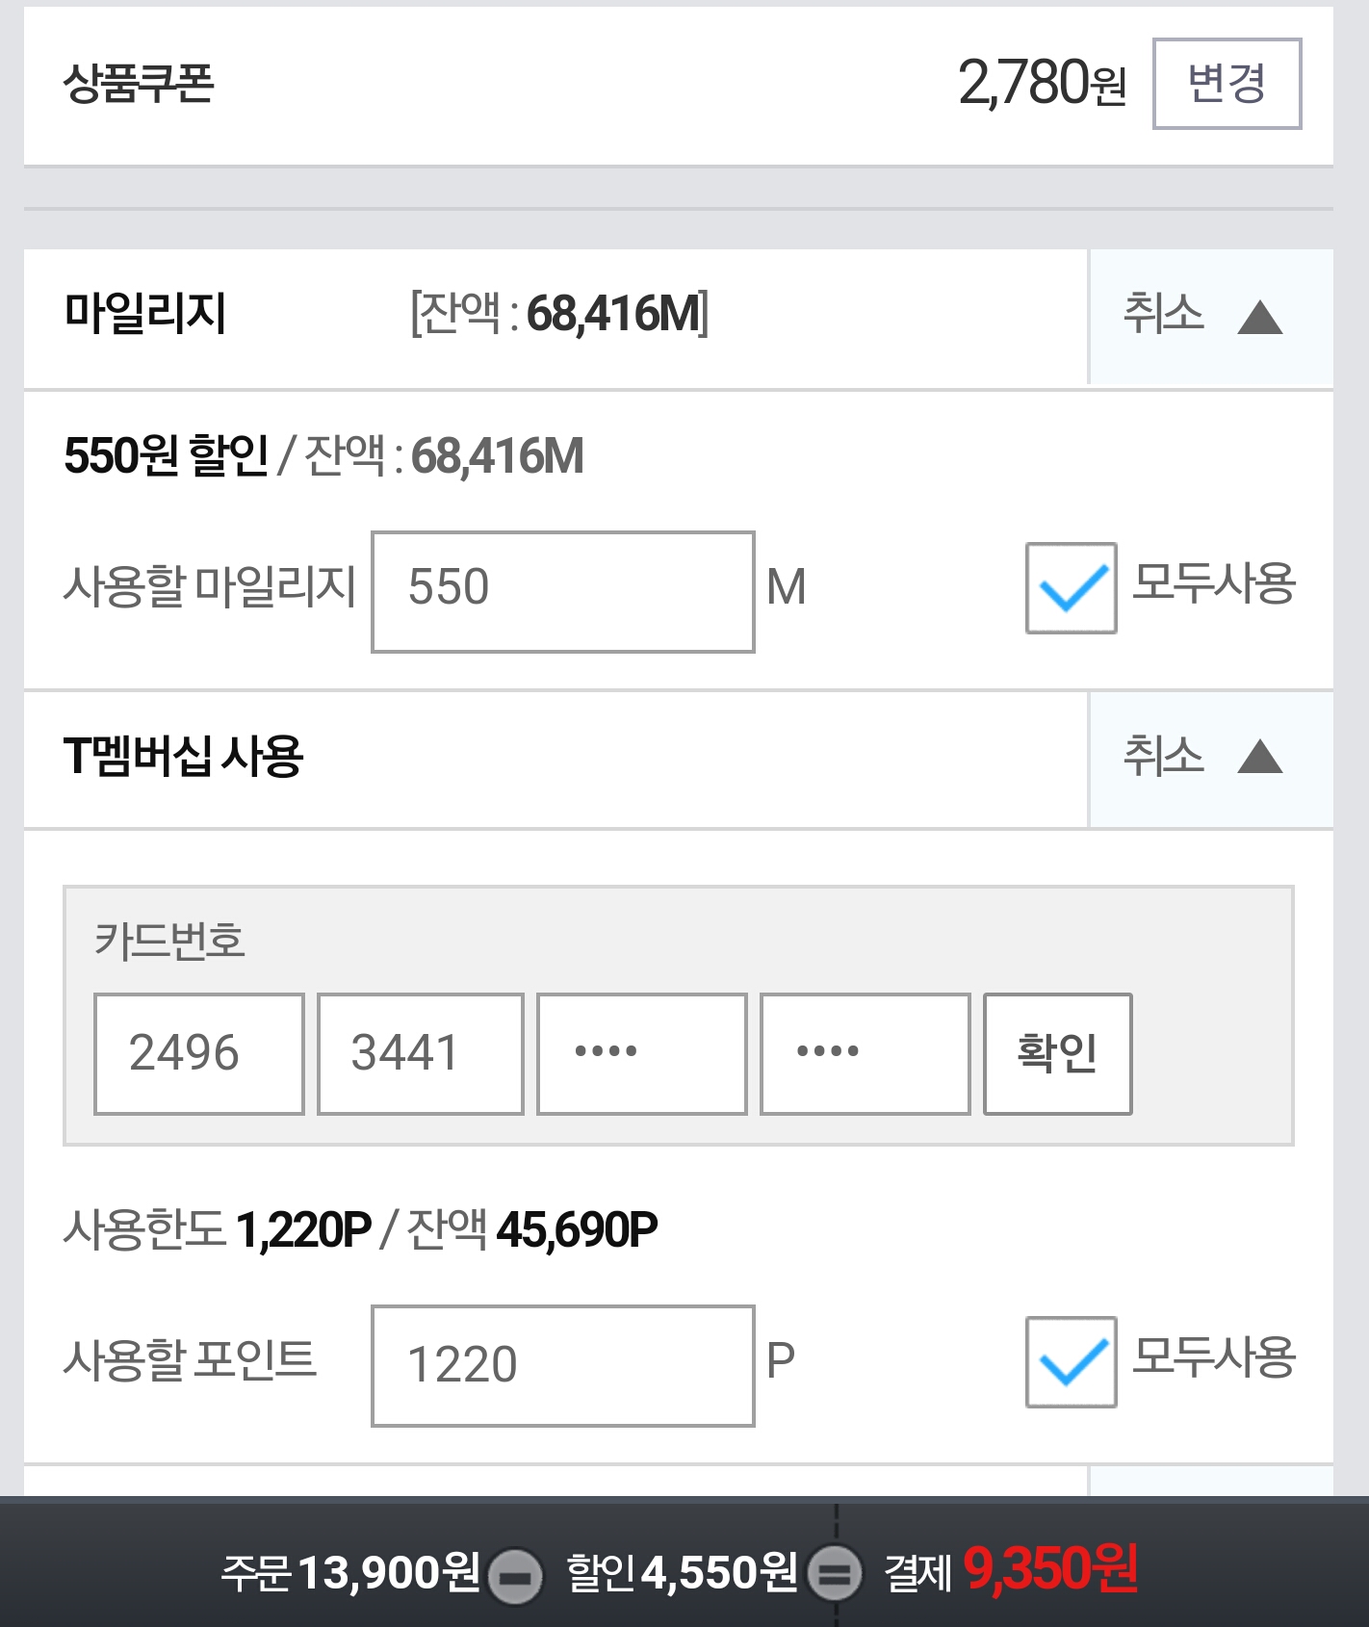Tap the red 9,350원 payment total
The width and height of the screenshot is (1369, 1627).
tap(1049, 1569)
